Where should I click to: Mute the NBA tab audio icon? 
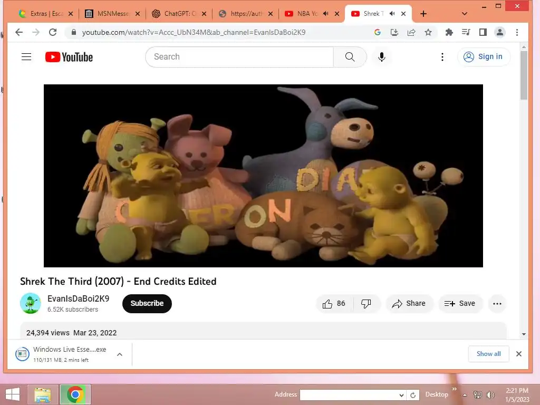326,14
